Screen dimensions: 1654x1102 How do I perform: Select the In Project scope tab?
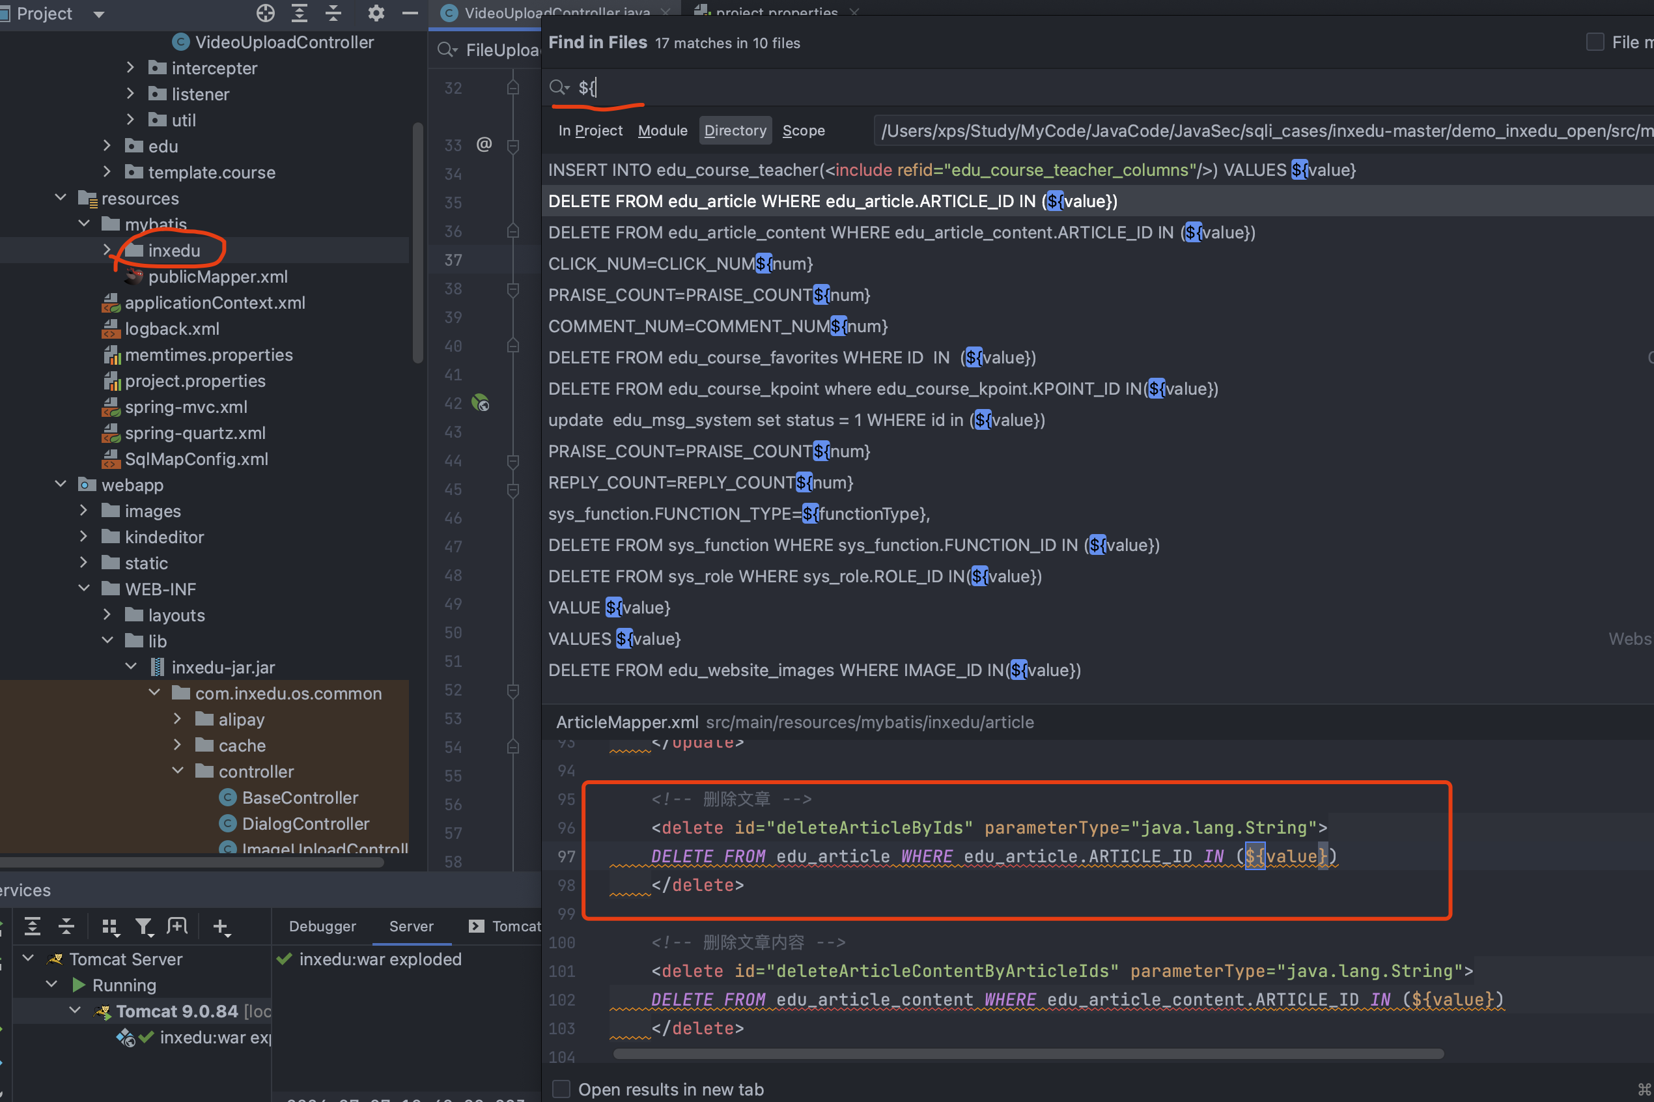pyautogui.click(x=590, y=131)
